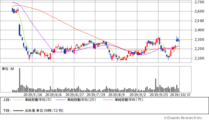
Task: Click the 2019/10/17 date label
Action: (x=181, y=95)
